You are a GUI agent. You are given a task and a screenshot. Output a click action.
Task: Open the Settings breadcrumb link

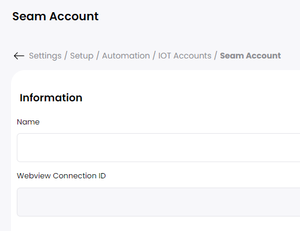click(x=45, y=56)
